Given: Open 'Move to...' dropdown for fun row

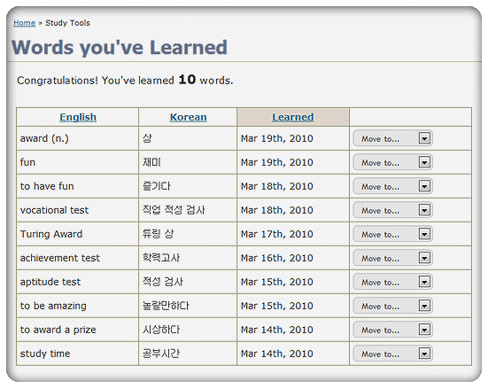Looking at the screenshot, I should click(x=392, y=162).
